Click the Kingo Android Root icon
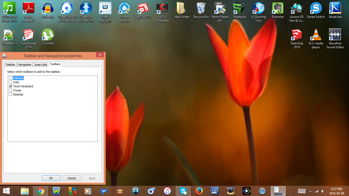Image resolution: width=349 pixels, height=196 pixels. [x=124, y=12]
